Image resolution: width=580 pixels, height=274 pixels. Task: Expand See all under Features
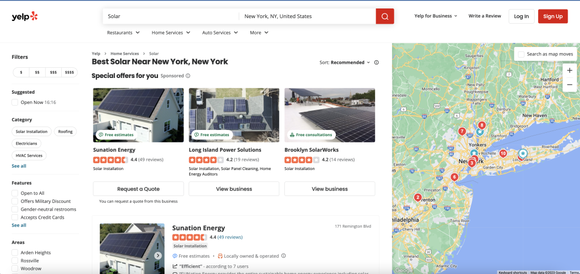point(19,225)
